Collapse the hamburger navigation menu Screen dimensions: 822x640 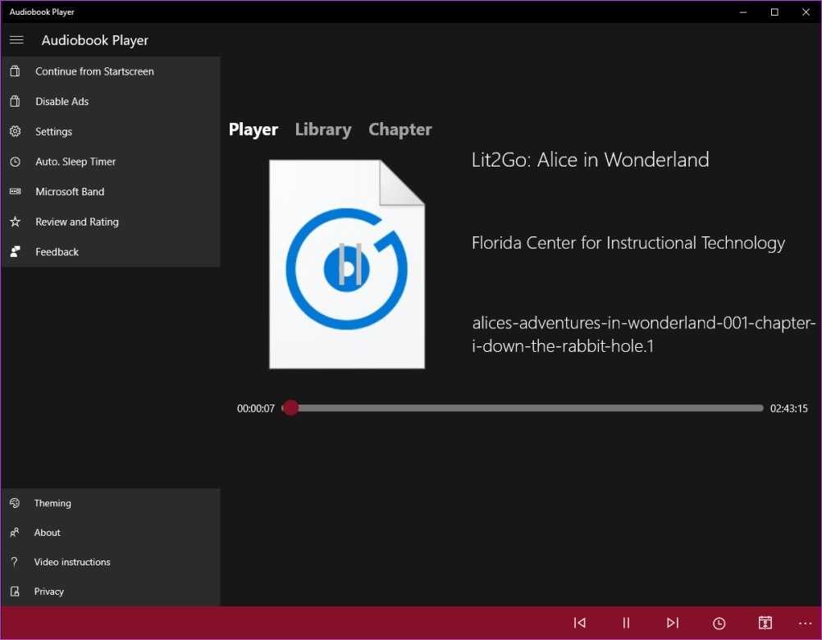pos(16,40)
